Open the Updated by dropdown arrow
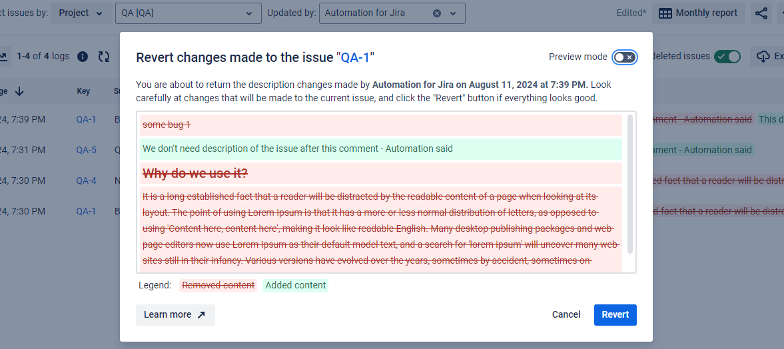The width and height of the screenshot is (784, 349). point(453,13)
